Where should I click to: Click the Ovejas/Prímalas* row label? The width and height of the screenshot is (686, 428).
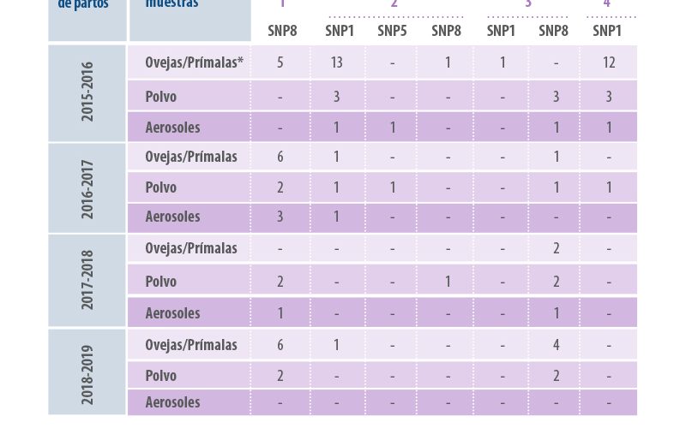point(194,62)
